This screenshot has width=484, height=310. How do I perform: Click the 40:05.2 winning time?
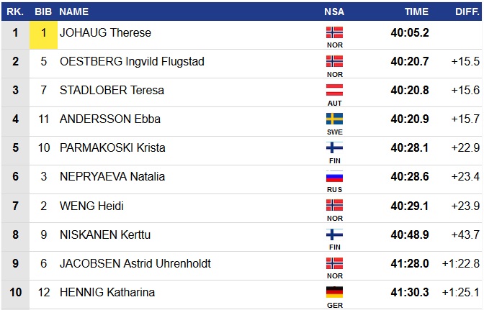(410, 33)
